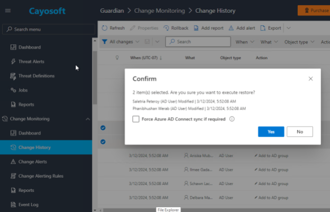
Task: Open Threat Definitions in the sidebar
Action: tap(36, 76)
